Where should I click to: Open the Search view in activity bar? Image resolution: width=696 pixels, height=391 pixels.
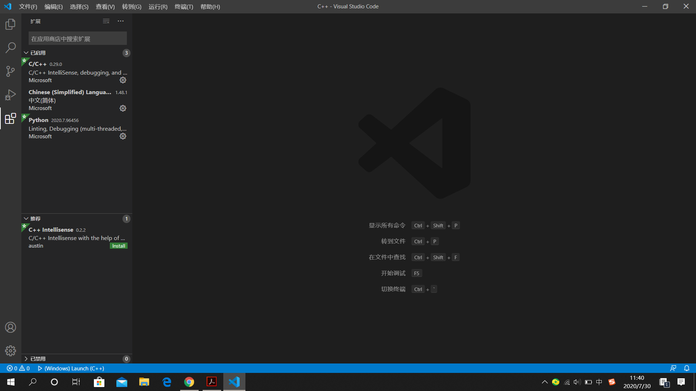(x=11, y=48)
